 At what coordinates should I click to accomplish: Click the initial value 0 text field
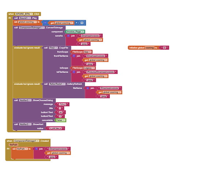[164, 48]
